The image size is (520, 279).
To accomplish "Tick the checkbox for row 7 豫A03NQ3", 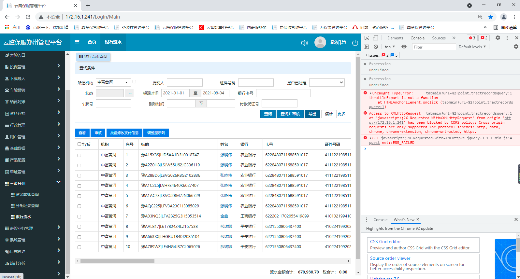I will point(79,216).
